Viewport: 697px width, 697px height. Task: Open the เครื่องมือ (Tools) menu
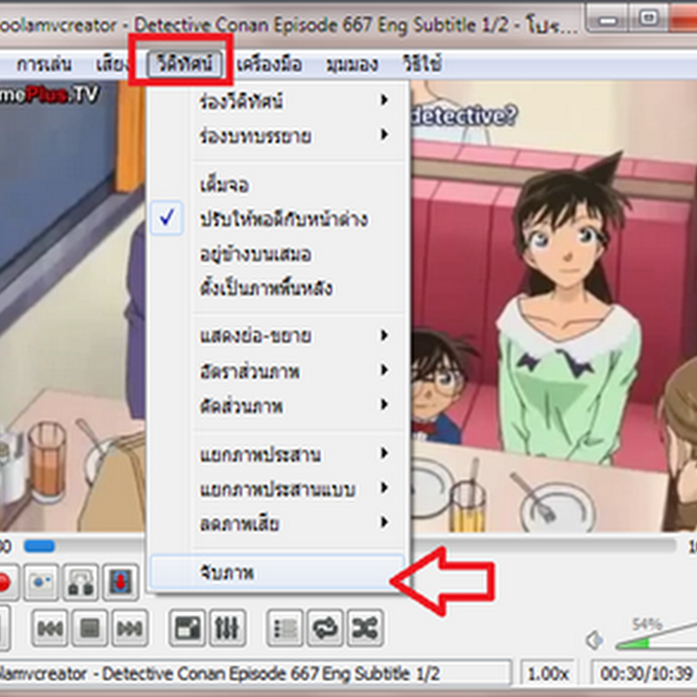point(269,64)
